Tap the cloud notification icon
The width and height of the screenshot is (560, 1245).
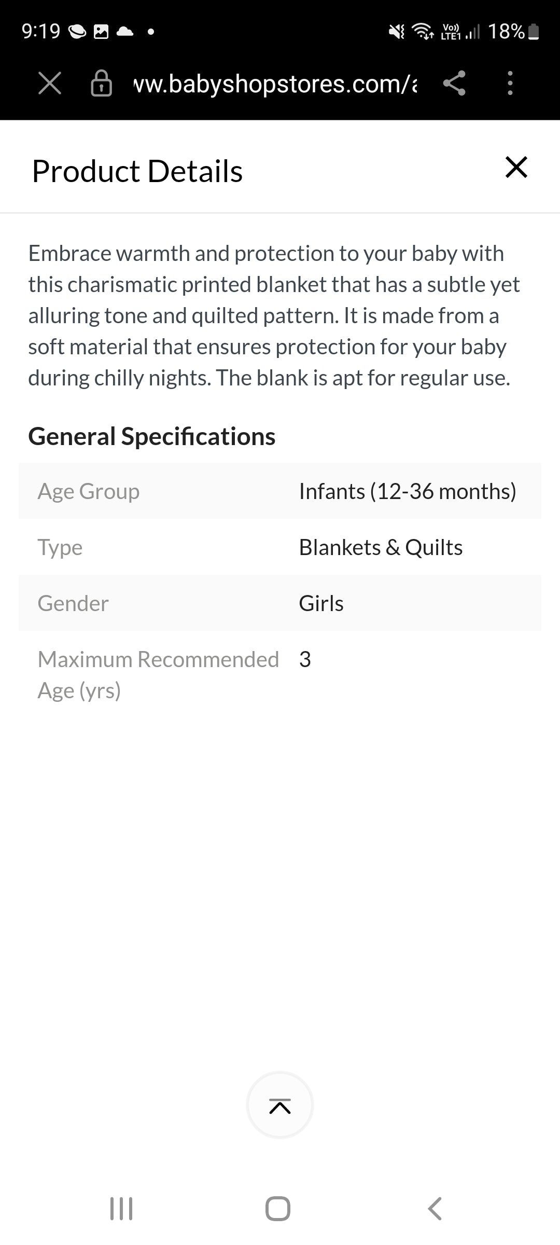click(125, 32)
